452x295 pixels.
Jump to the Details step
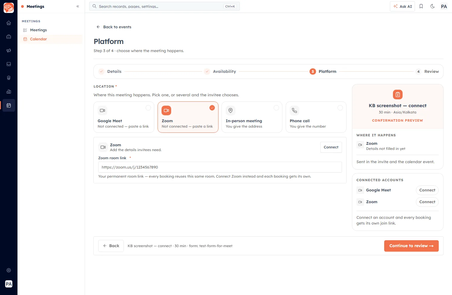pyautogui.click(x=110, y=72)
